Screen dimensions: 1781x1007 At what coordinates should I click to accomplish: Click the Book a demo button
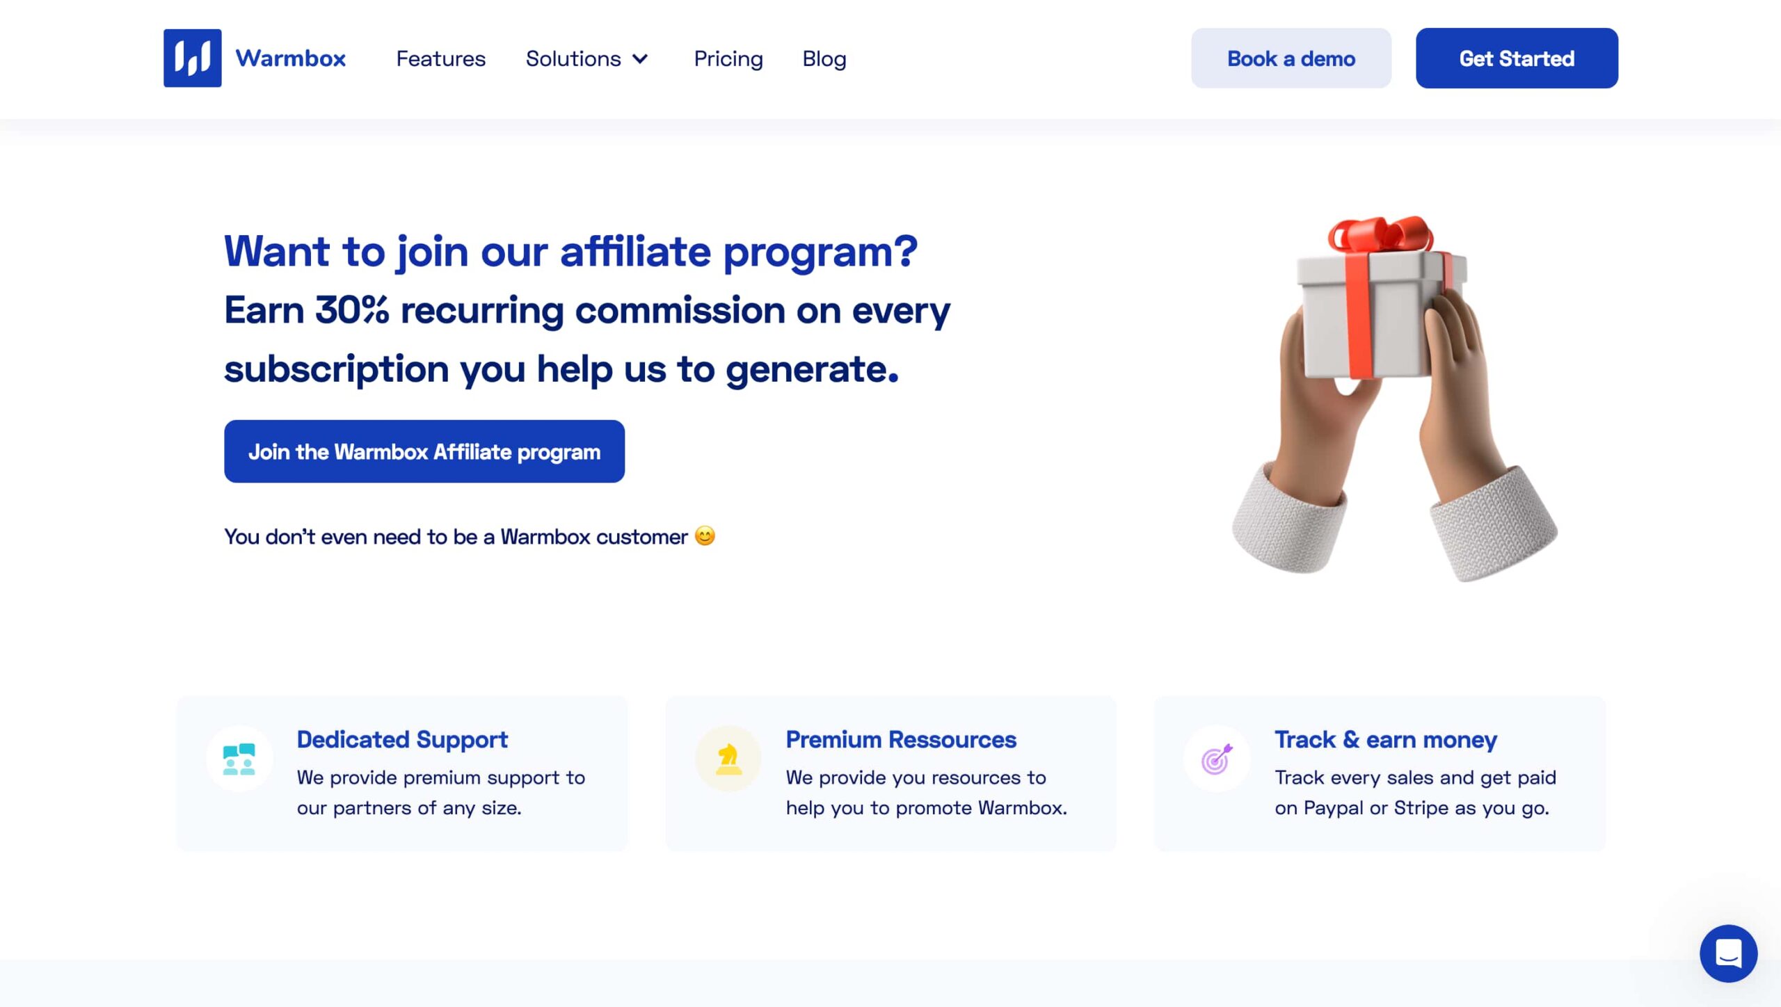pyautogui.click(x=1291, y=58)
